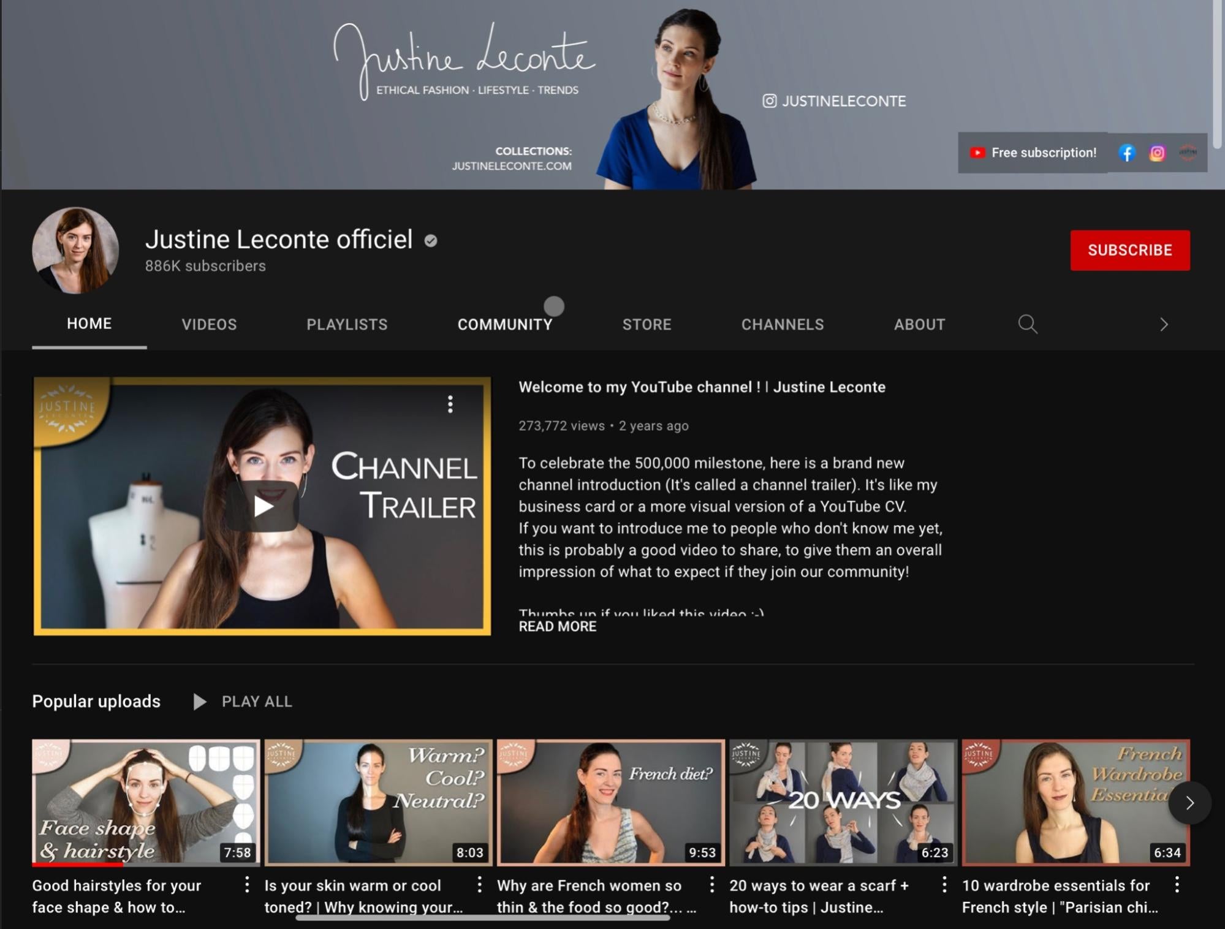Open menu for 10 wardrobe essentials video
This screenshot has height=929, width=1225.
coord(1177,885)
